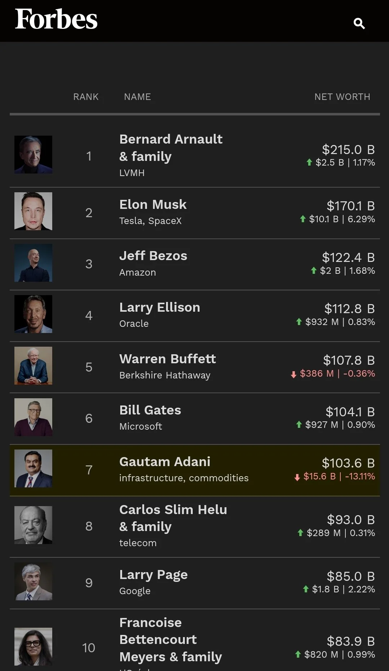Click Elon Musk's green up arrow
The image size is (389, 671).
(x=303, y=219)
